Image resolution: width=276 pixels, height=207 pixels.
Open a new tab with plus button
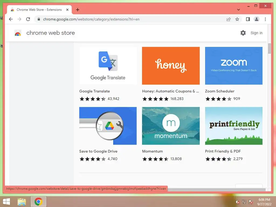78,10
